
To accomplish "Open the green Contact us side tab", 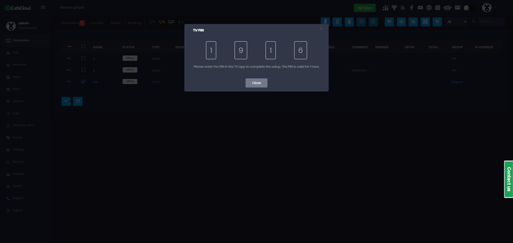I will 509,179.
